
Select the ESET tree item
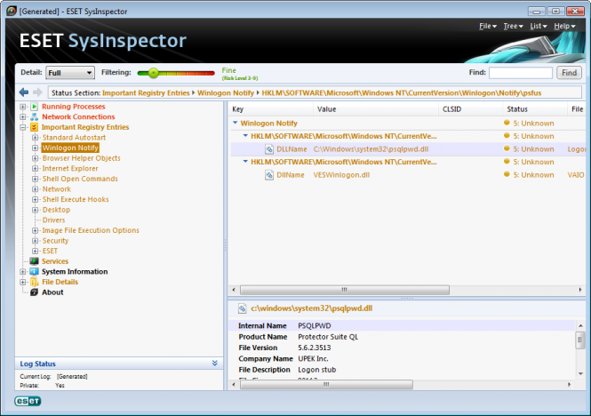click(50, 252)
